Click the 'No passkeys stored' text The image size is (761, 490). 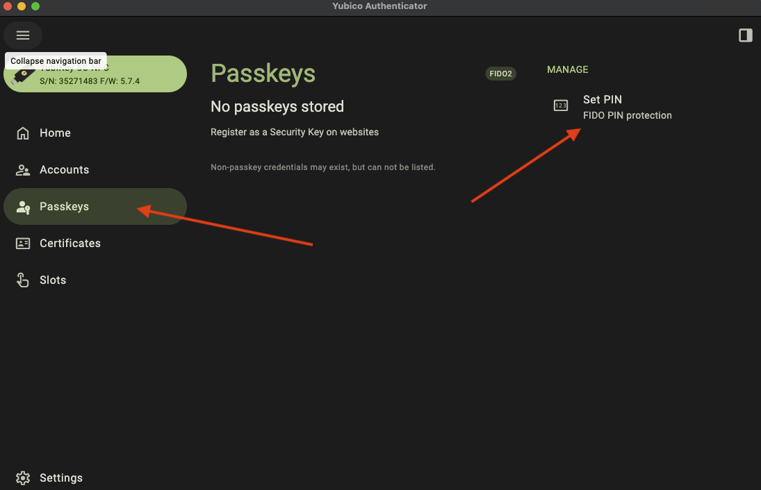277,107
